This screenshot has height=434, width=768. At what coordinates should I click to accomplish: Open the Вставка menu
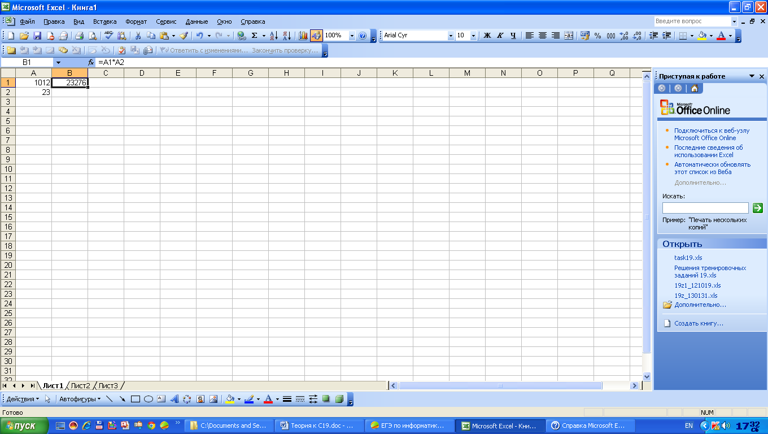tap(105, 21)
